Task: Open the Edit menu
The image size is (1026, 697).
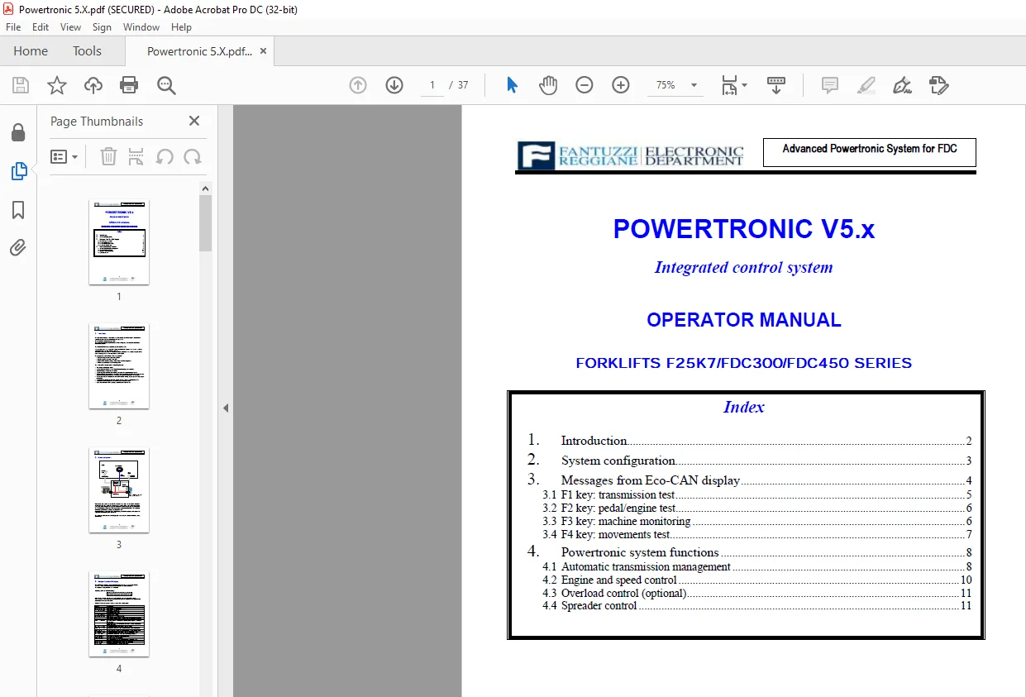Action: tap(41, 27)
